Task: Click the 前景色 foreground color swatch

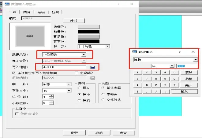Action: click(x=88, y=32)
